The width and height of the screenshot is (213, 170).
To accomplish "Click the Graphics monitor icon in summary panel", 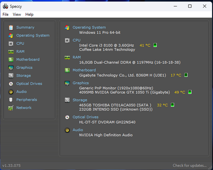I will coord(67,83).
